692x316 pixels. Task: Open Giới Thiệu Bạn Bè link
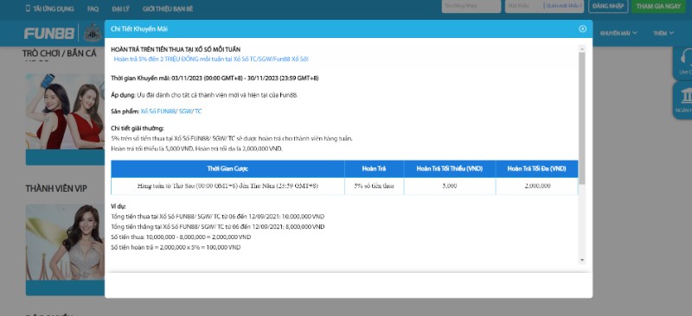(x=167, y=9)
